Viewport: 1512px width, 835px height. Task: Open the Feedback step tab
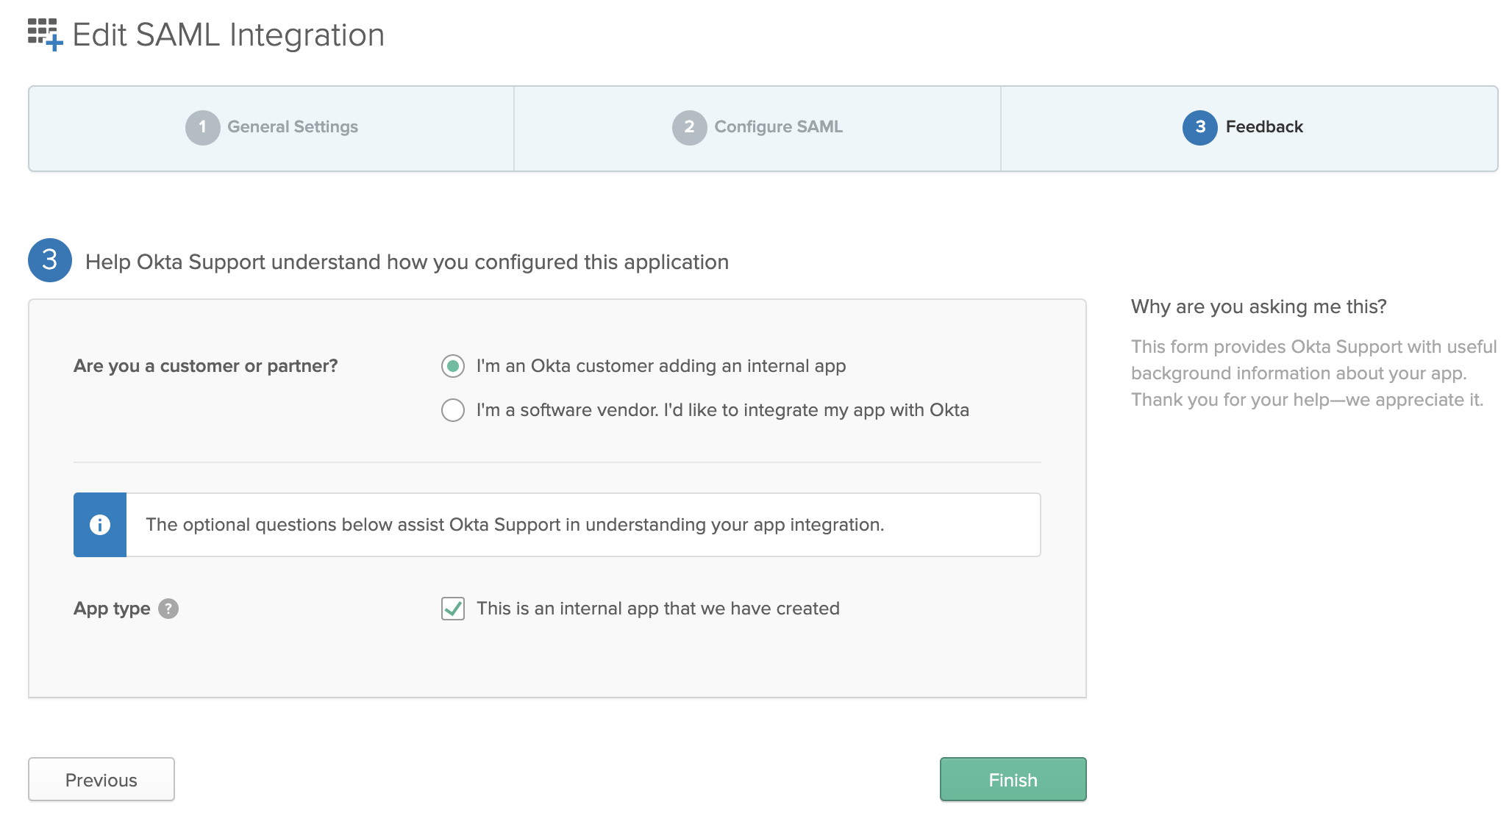[1249, 128]
